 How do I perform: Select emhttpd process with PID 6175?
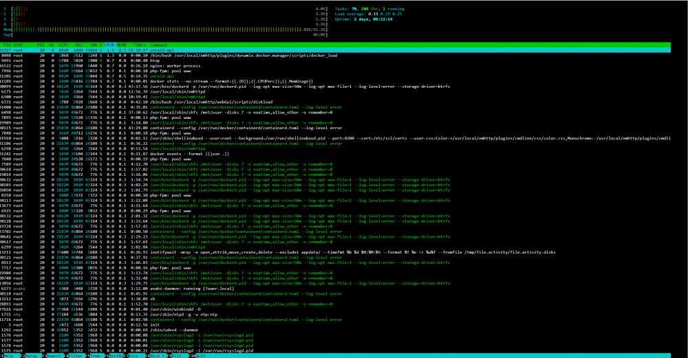coord(335,92)
